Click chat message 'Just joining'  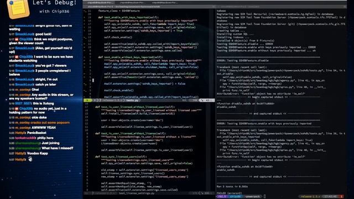pos(50,143)
